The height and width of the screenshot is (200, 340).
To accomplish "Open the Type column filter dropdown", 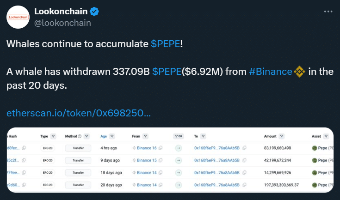I will 53,136.
